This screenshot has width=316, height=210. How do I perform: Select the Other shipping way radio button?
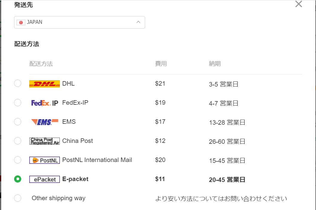[18, 198]
